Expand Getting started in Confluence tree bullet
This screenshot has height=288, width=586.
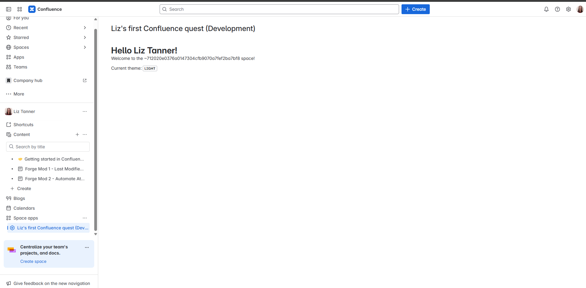(x=12, y=159)
